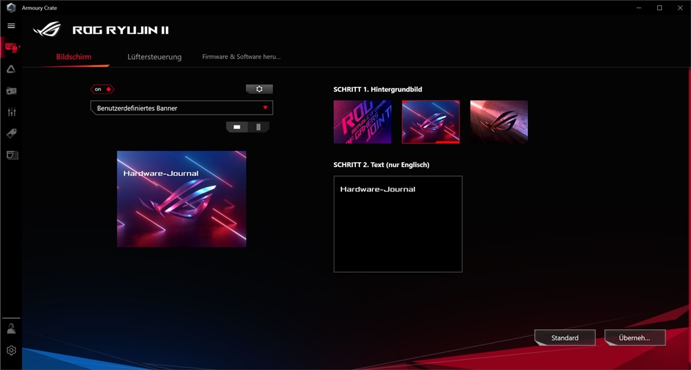Open the News panel icon in the sidebar
This screenshot has width=691, height=370.
[12, 155]
